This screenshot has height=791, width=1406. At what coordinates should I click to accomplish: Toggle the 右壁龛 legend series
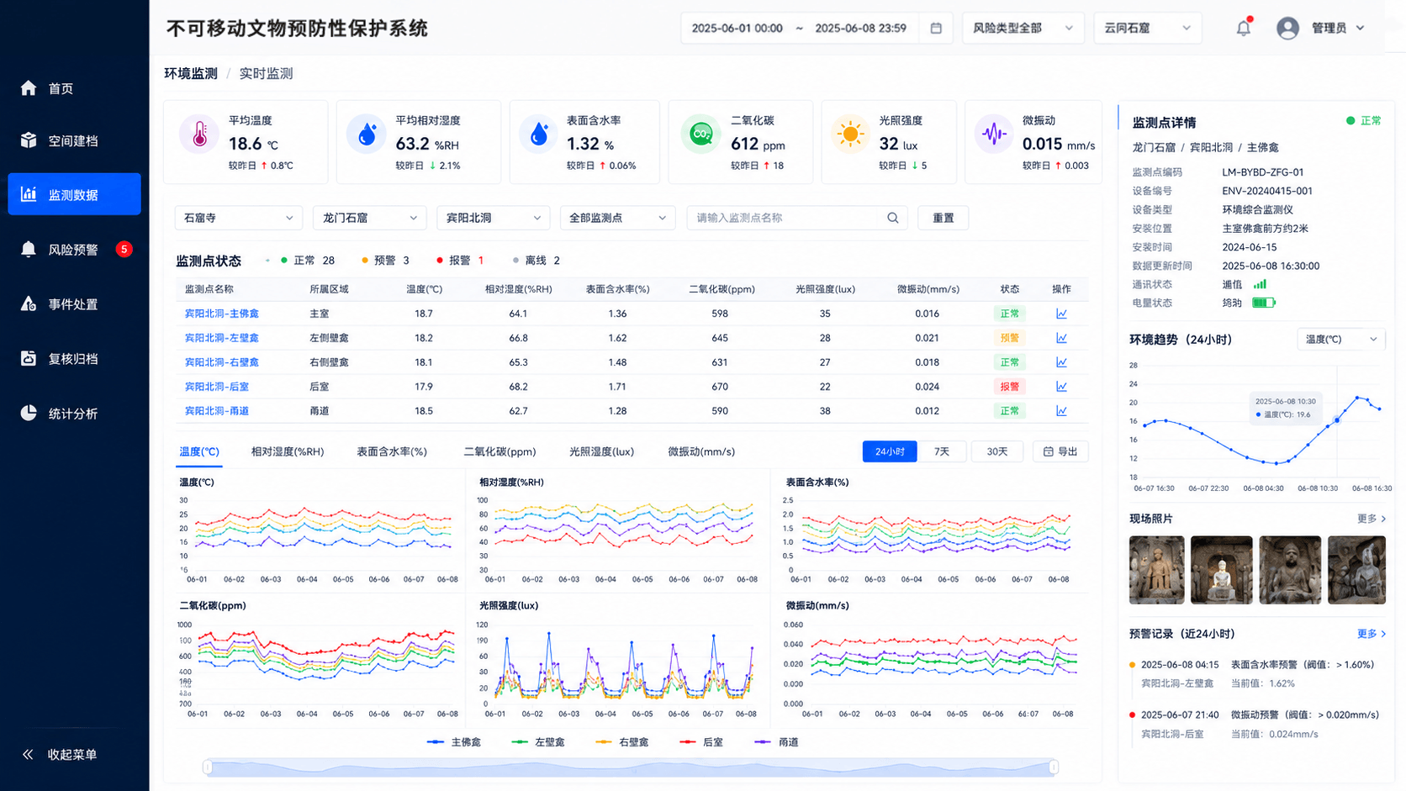pos(621,742)
